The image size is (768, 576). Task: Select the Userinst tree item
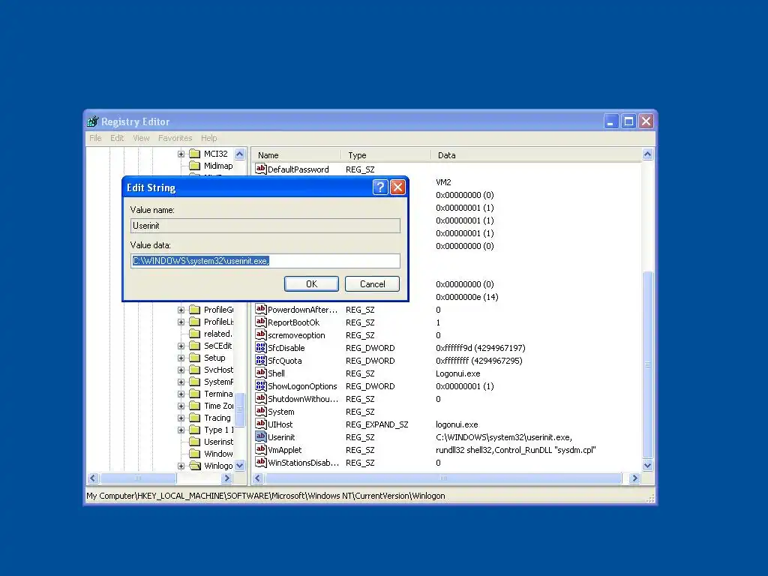(x=218, y=442)
